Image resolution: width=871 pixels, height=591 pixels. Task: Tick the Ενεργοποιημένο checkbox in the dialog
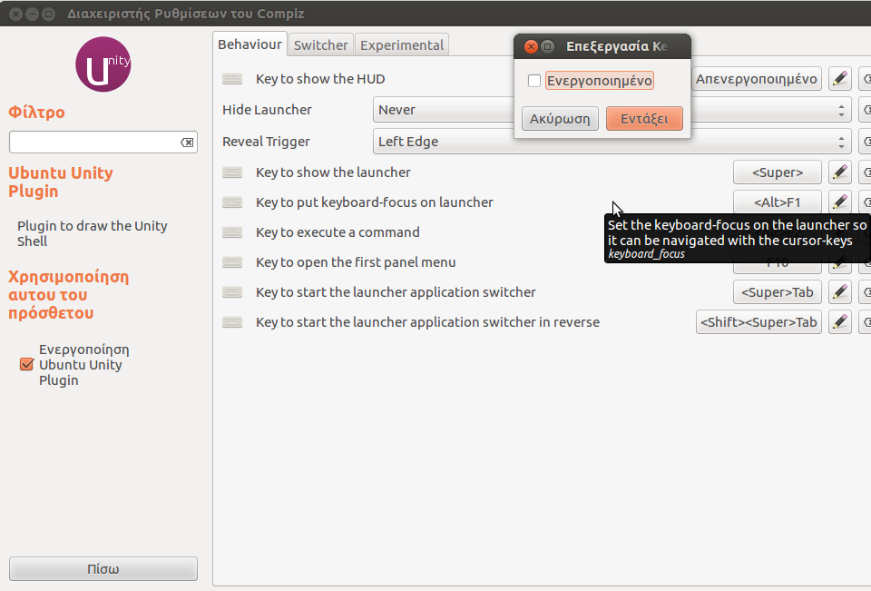534,81
